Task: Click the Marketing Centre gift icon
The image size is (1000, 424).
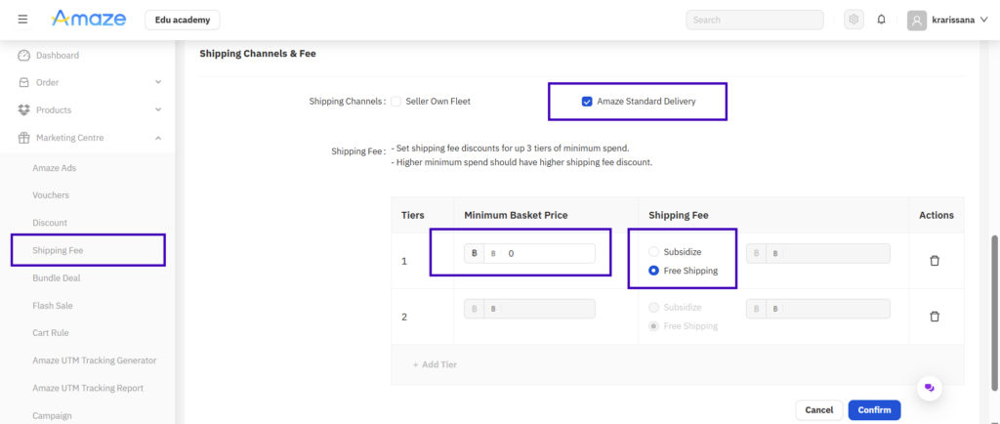Action: click(x=23, y=138)
